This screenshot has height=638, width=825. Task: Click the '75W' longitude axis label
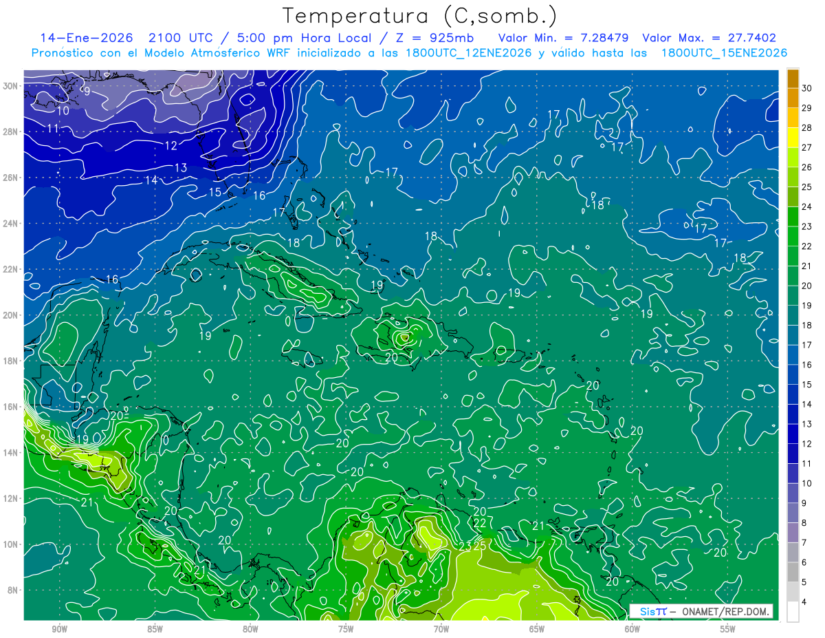click(346, 629)
